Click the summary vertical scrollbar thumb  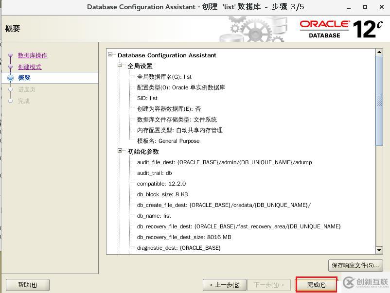[x=379, y=101]
